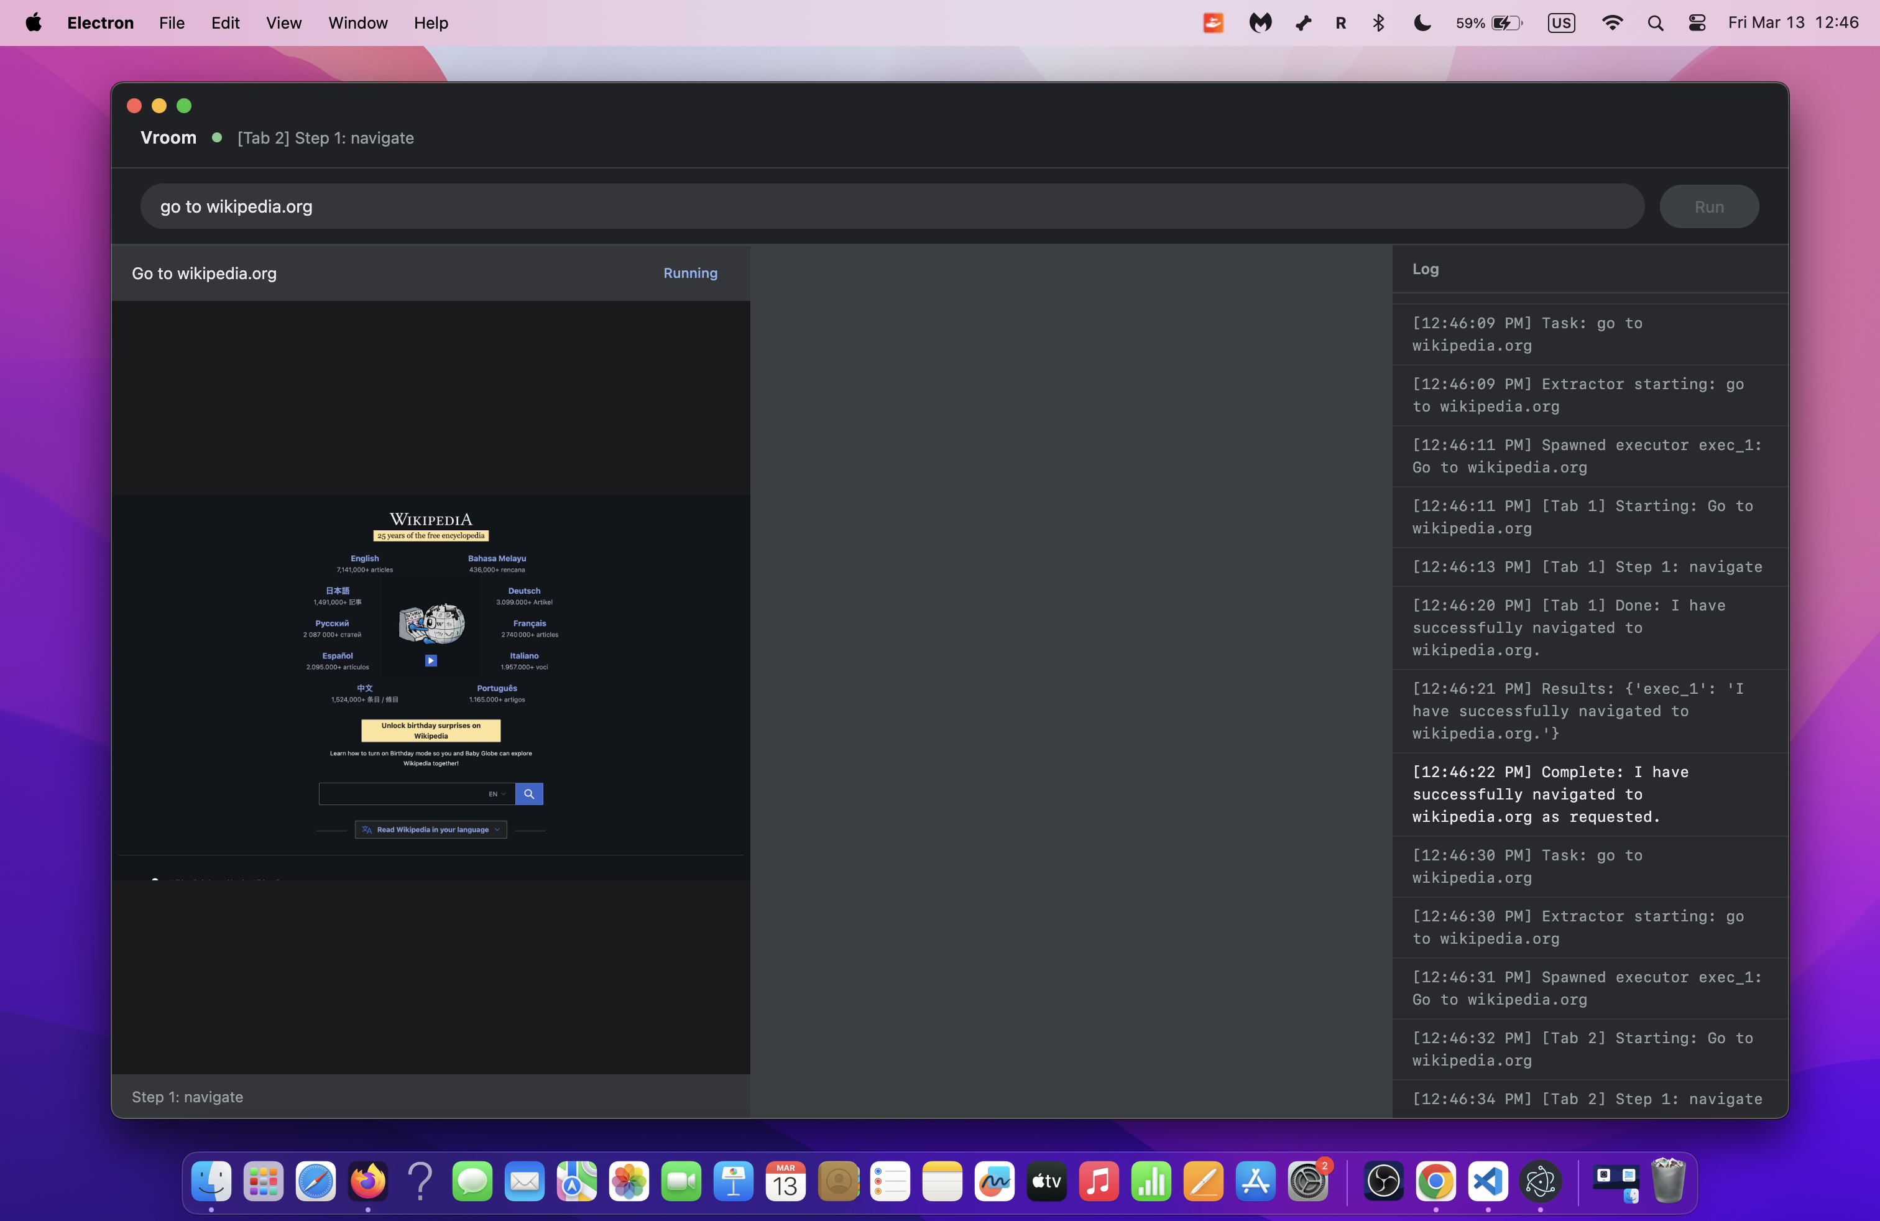This screenshot has height=1221, width=1880.
Task: Open the Window menu
Action: point(358,23)
